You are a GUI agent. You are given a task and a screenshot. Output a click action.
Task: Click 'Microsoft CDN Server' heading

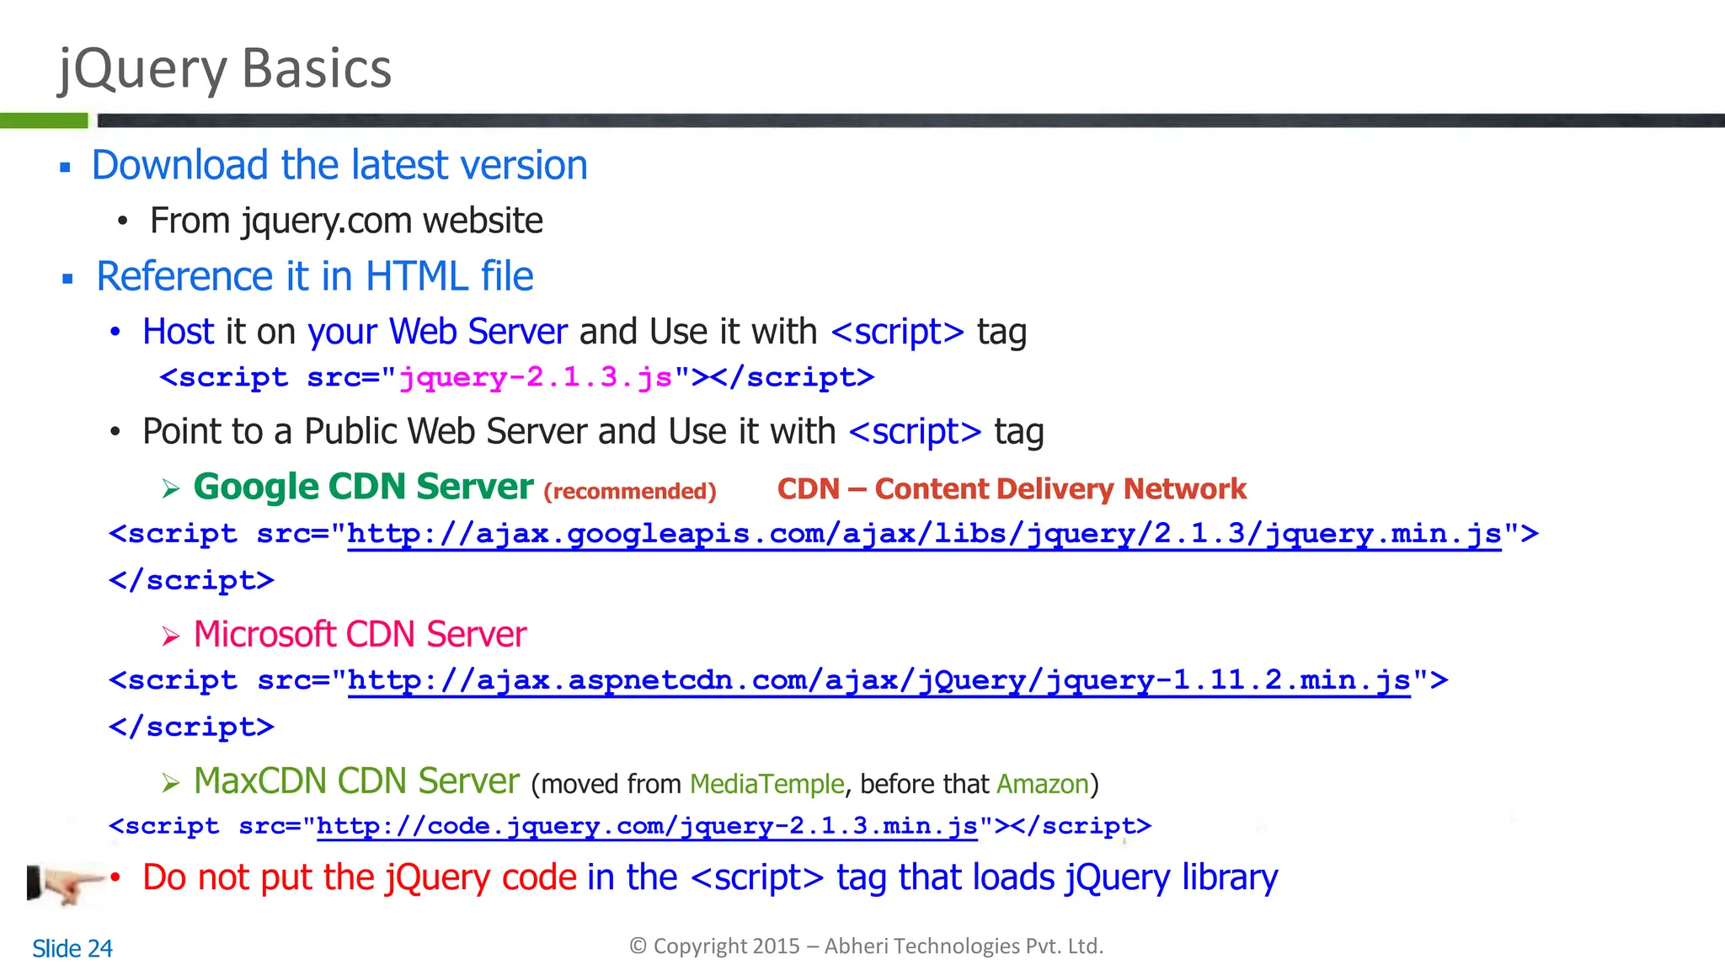click(x=360, y=635)
